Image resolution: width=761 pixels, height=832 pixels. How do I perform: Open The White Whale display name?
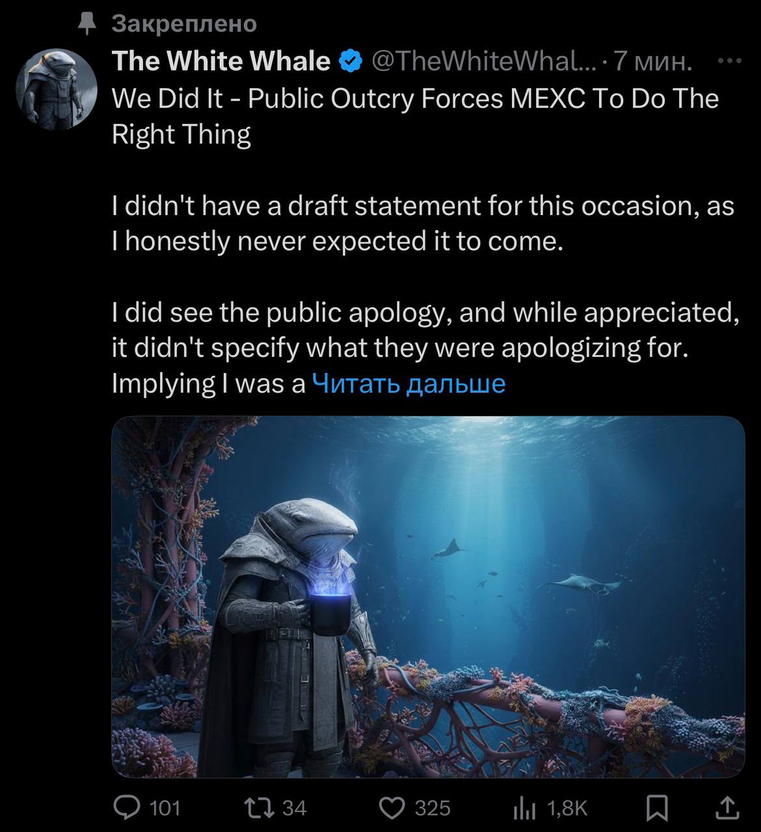click(221, 61)
